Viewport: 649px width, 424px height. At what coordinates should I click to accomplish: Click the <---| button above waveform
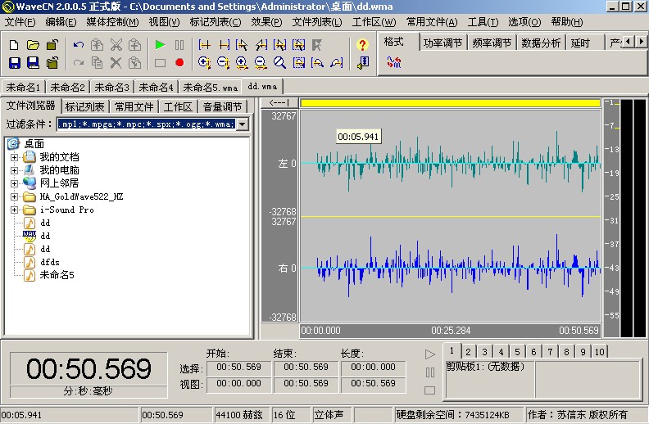pos(279,102)
